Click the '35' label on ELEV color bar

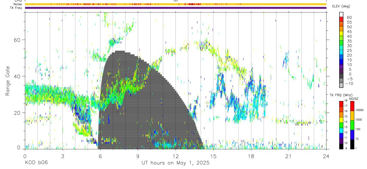(349, 41)
